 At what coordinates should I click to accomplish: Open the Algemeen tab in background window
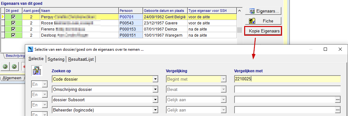click(x=12, y=78)
